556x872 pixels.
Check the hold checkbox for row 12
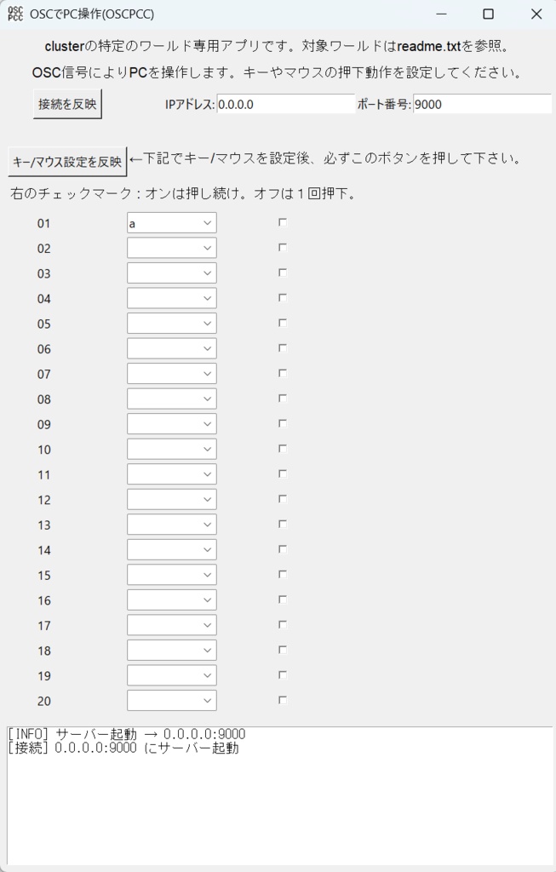tap(283, 499)
